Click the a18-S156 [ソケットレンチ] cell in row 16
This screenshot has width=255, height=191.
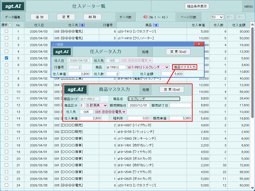(152, 132)
